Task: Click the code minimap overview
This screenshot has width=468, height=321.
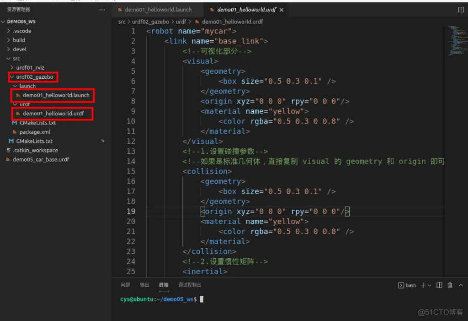Action: point(457,41)
